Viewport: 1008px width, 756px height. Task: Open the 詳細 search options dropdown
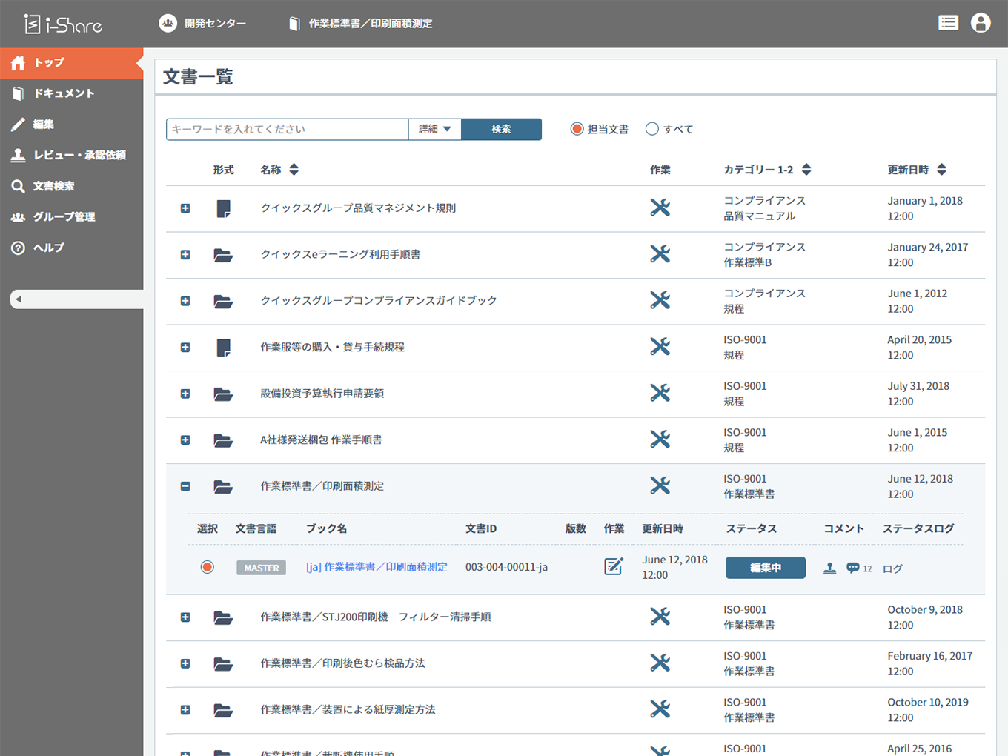434,129
